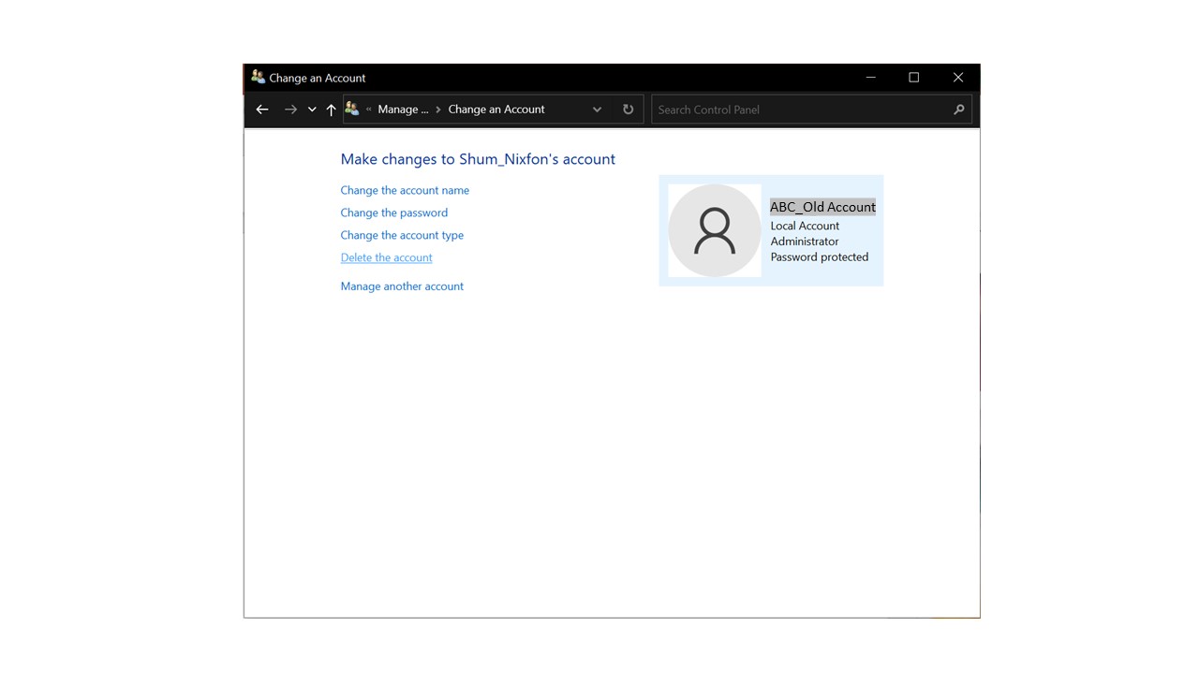Click the Administrator label
This screenshot has height=674, width=1199.
[x=805, y=242]
